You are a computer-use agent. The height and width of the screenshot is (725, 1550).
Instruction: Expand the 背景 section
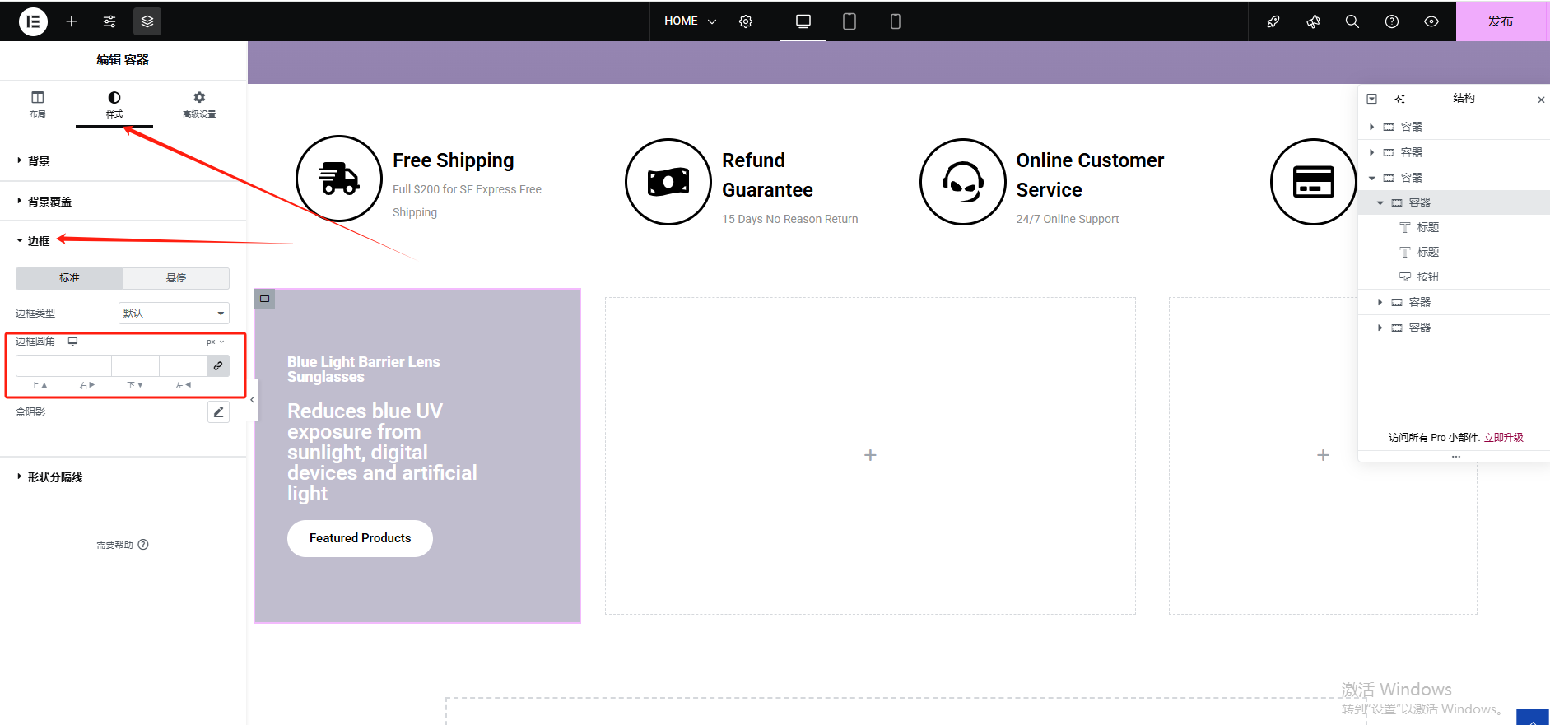coord(39,161)
